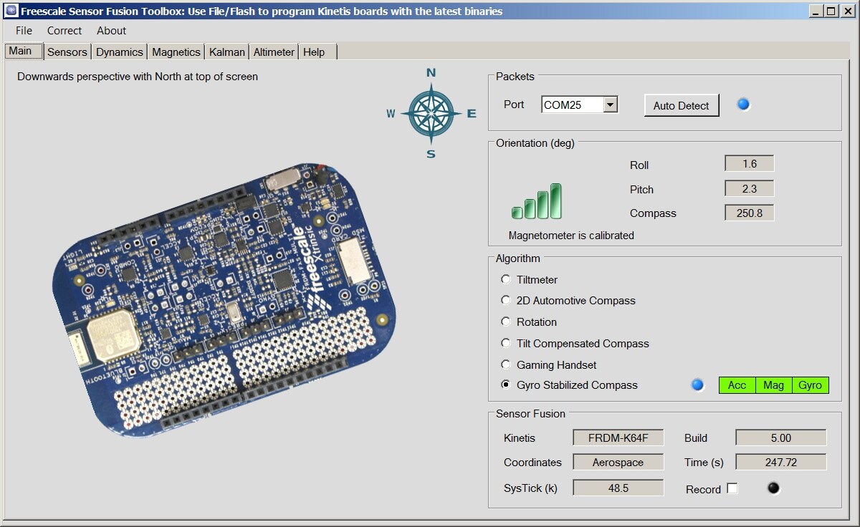Click the application icon in title bar
860x527 pixels.
[x=11, y=11]
